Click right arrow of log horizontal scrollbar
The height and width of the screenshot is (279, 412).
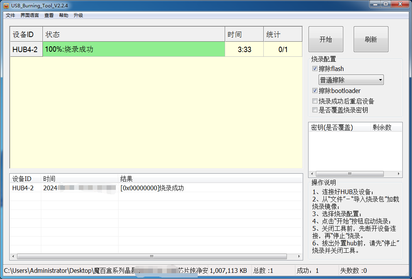299,257
